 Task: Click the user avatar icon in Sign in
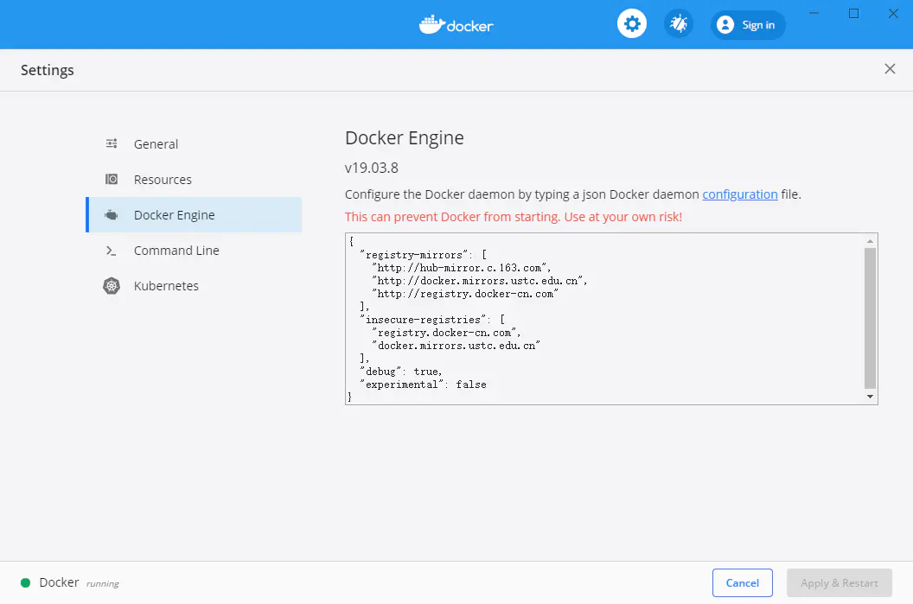[x=725, y=25]
